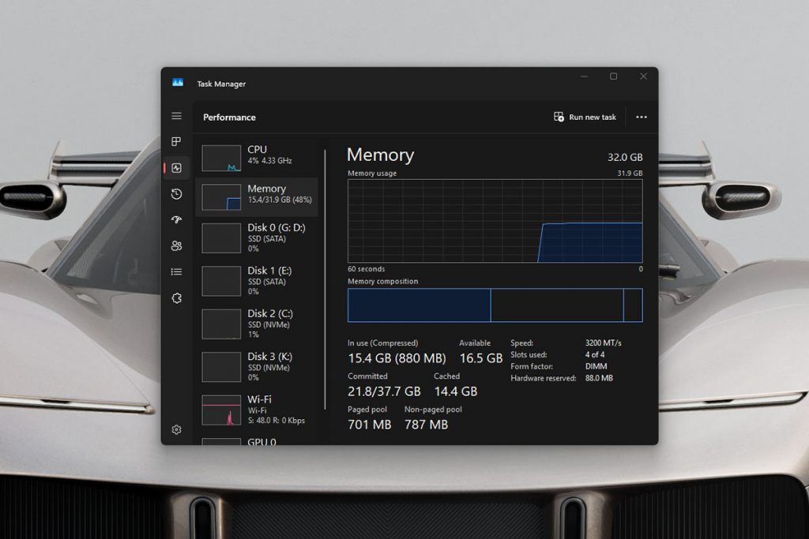Viewport: 809px width, 539px height.
Task: Select the Memory performance entry
Action: (257, 197)
